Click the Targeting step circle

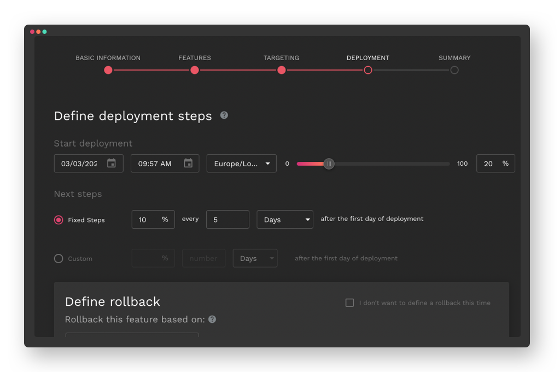282,70
